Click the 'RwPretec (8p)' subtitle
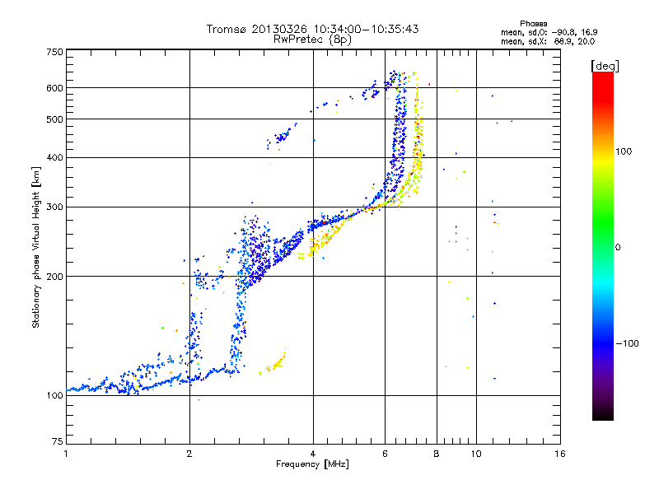This screenshot has height=494, width=659. coord(312,40)
